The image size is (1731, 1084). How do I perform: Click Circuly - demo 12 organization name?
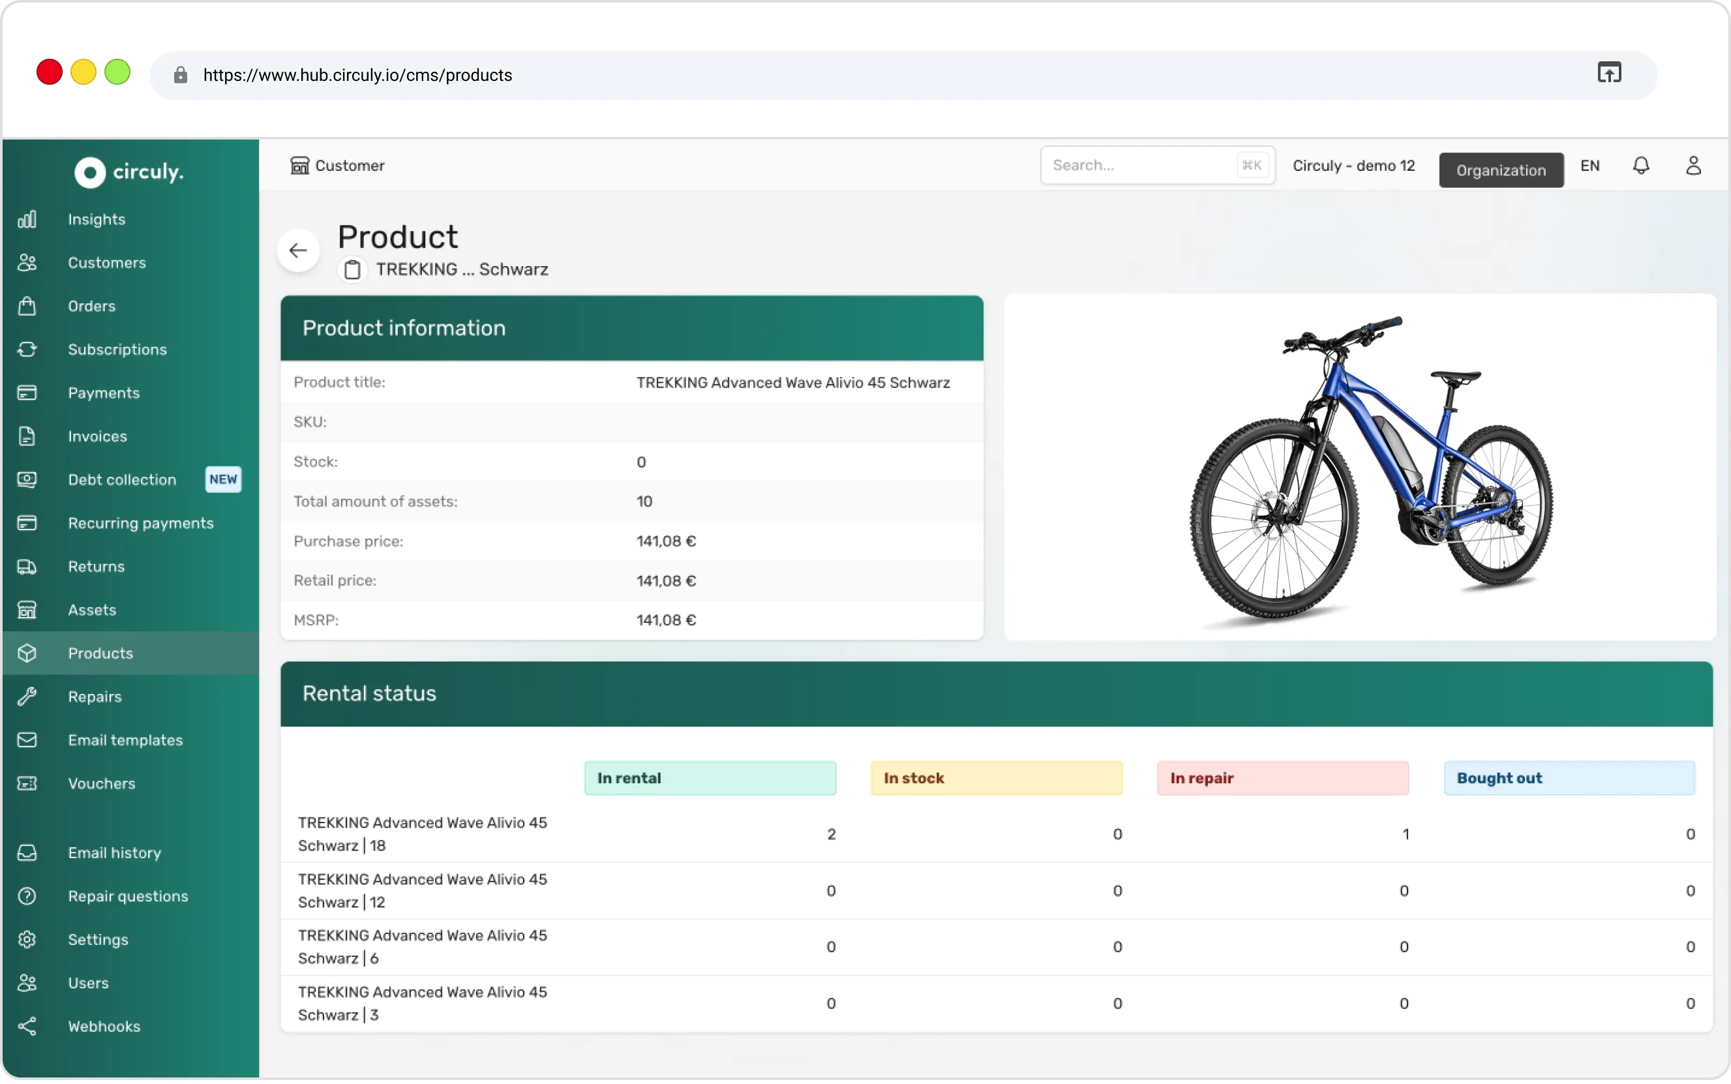(1353, 166)
